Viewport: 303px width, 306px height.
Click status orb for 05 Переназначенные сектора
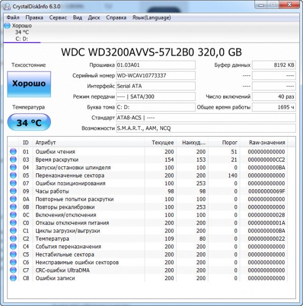(x=13, y=175)
